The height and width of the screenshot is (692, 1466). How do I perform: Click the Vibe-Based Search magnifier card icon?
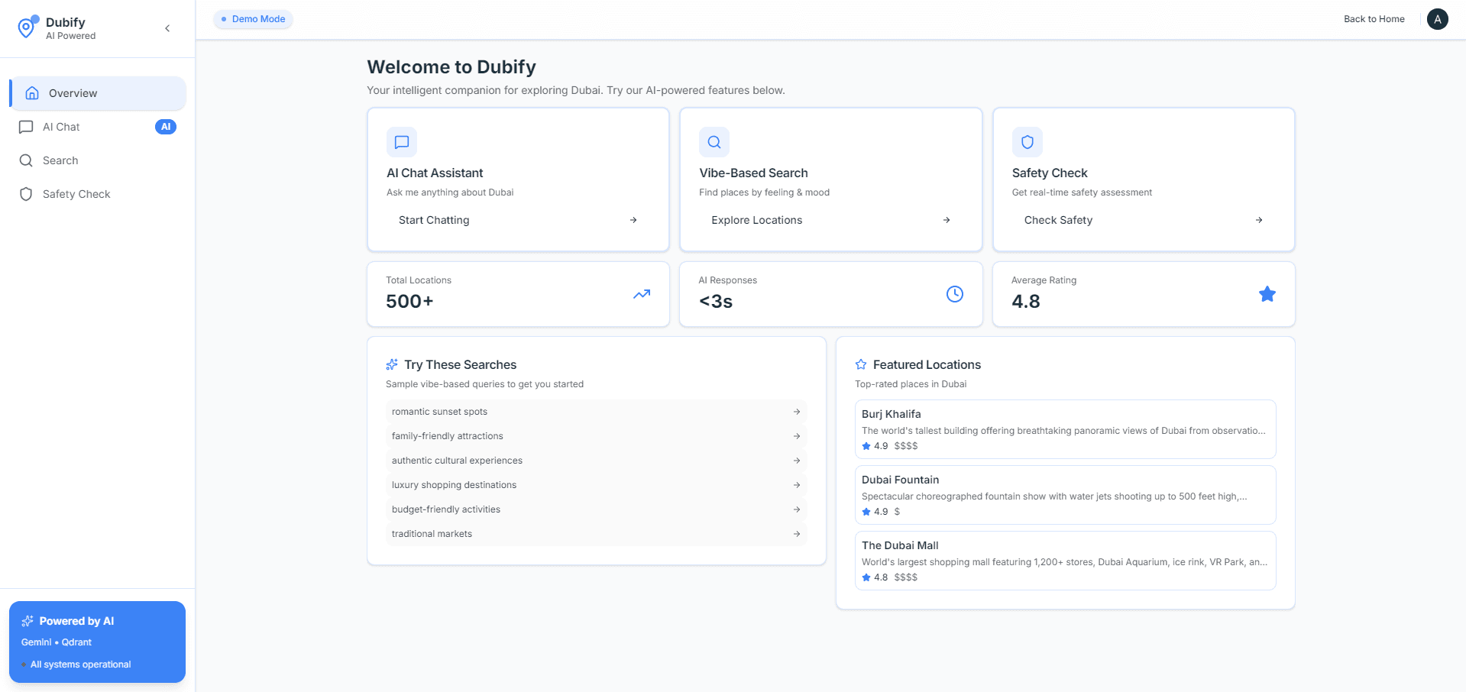[x=714, y=142]
